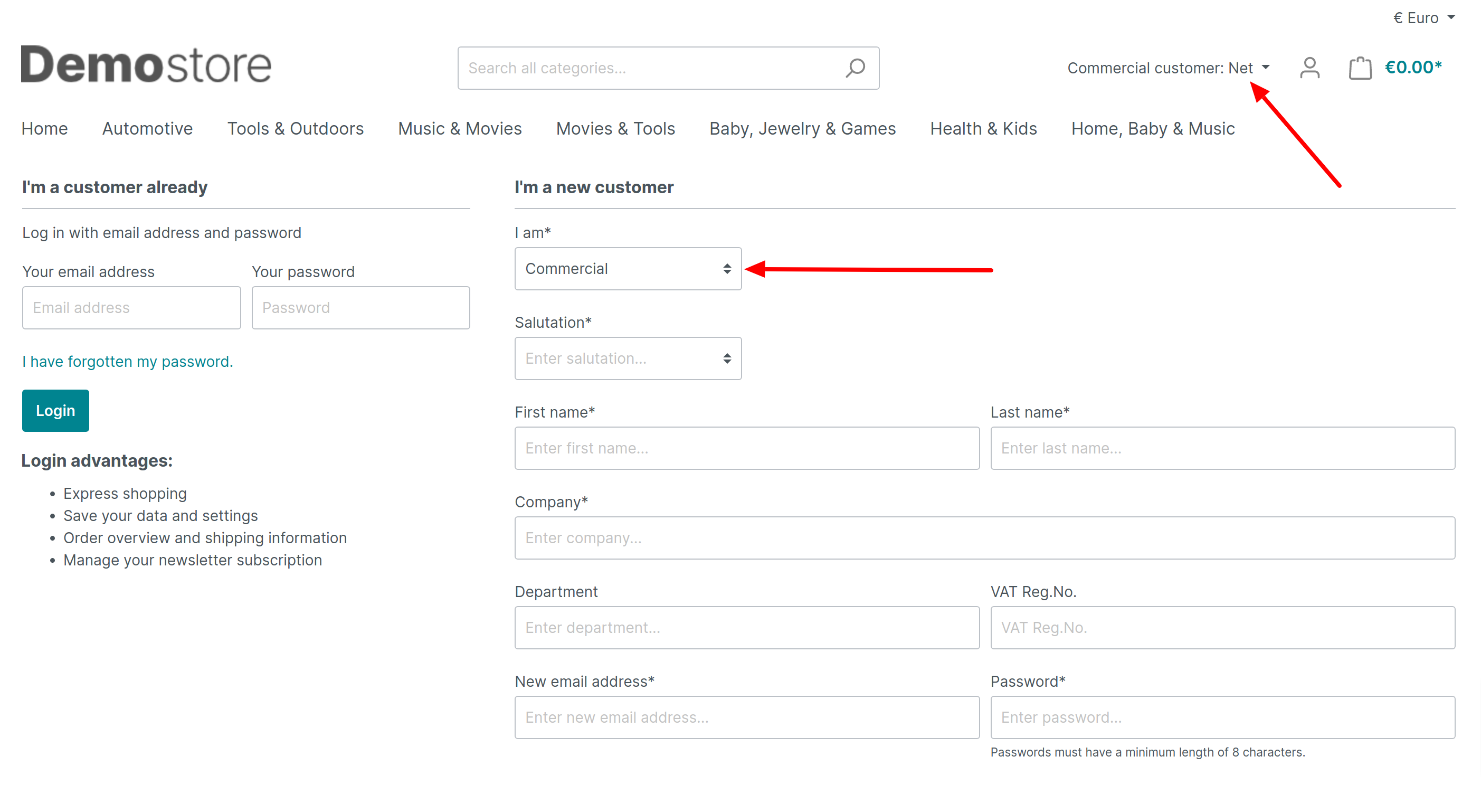Focus the First name field
The height and width of the screenshot is (794, 1481).
(x=747, y=448)
